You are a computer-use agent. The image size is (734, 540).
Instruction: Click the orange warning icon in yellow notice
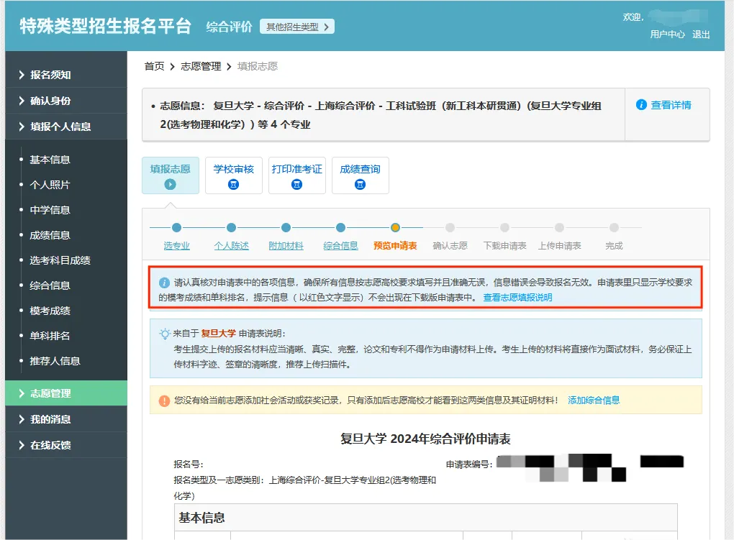[164, 401]
